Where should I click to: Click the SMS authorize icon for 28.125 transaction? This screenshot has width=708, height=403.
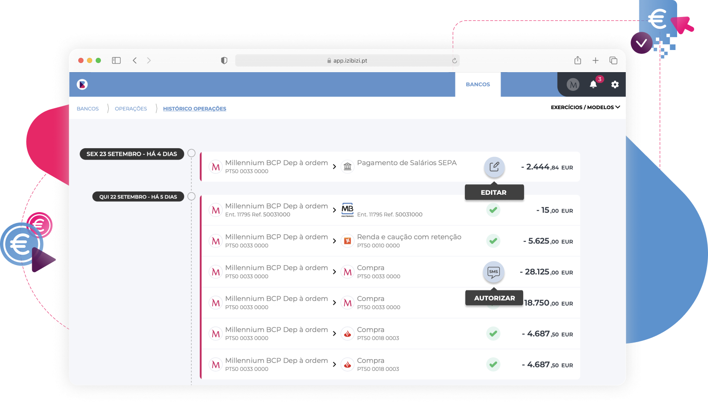click(x=493, y=272)
